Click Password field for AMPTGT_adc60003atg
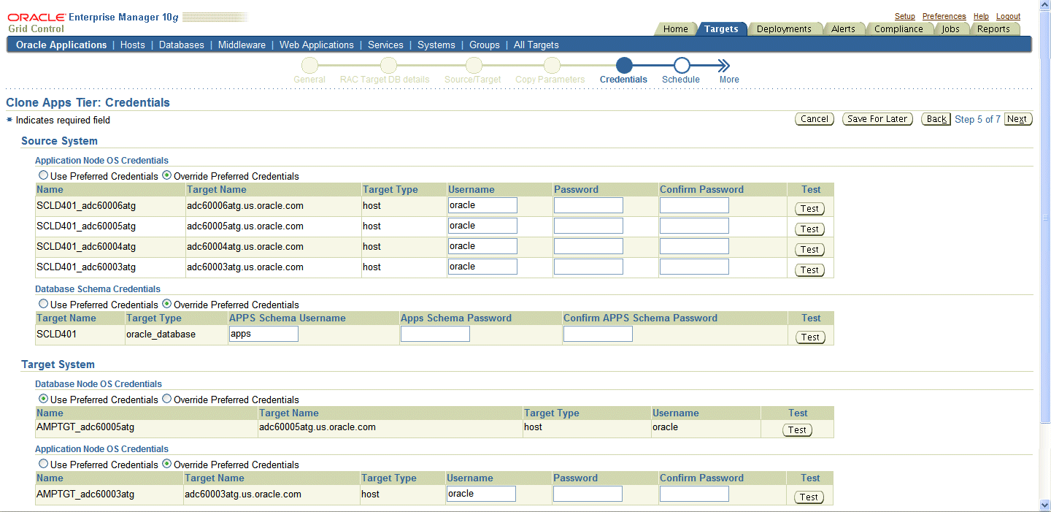The image size is (1051, 512). point(588,494)
